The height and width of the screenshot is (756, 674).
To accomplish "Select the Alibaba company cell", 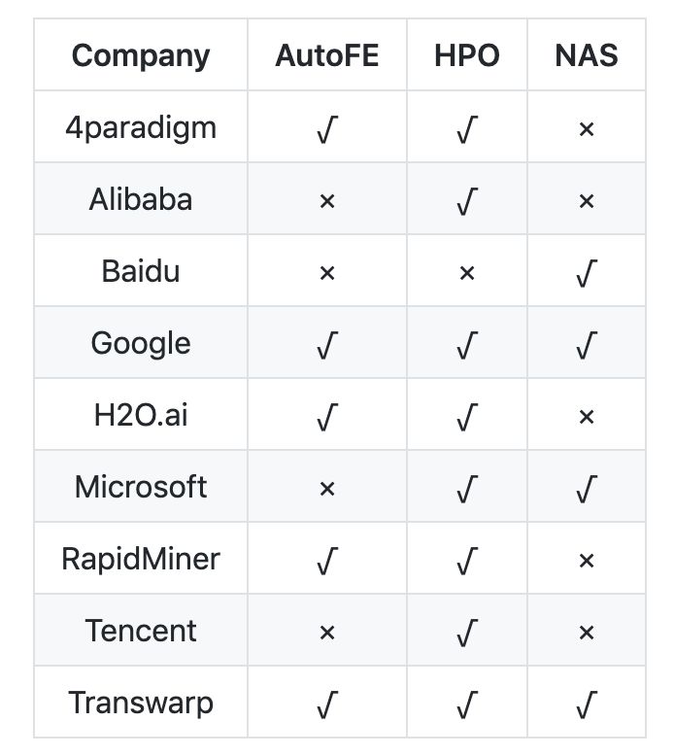I will coord(141,199).
